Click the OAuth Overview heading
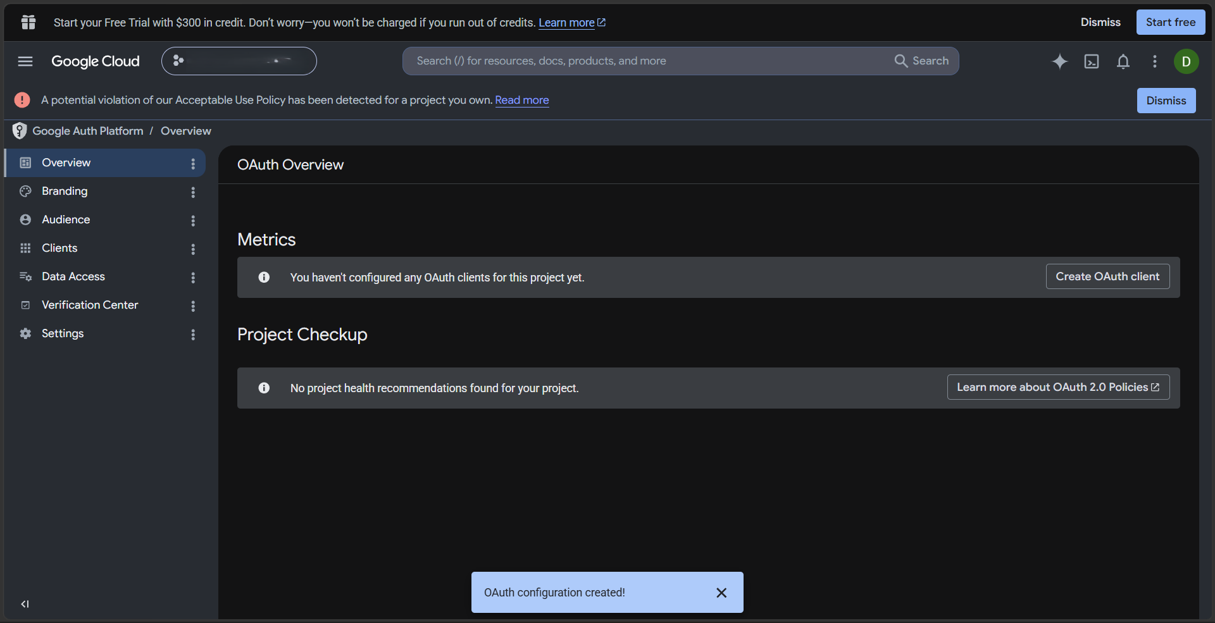The image size is (1215, 623). [x=290, y=164]
